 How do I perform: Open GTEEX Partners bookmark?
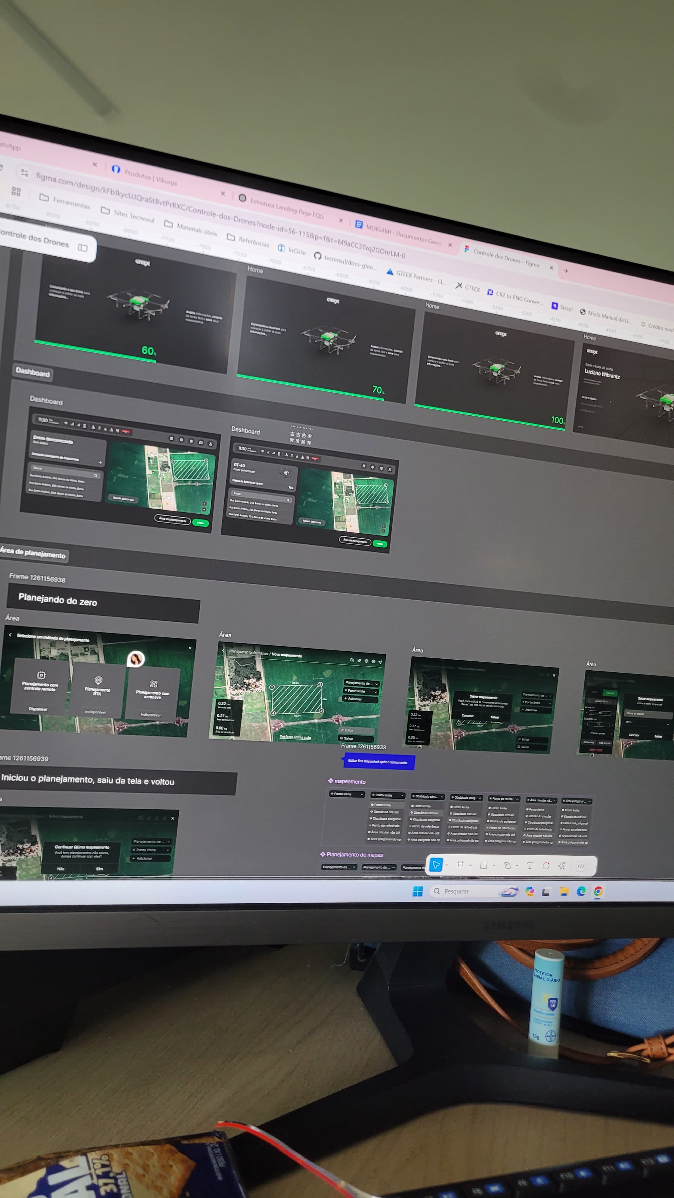click(416, 277)
